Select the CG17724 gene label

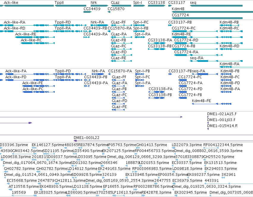coord(180,15)
